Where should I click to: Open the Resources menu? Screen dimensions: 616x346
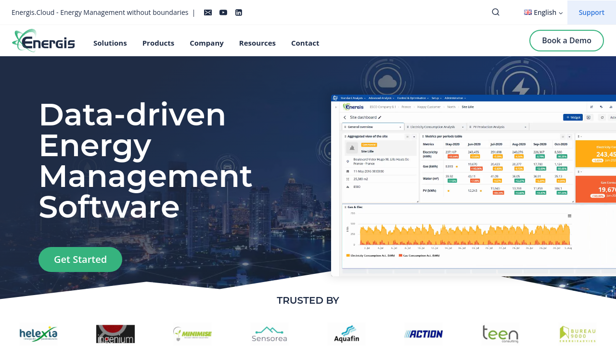pyautogui.click(x=257, y=43)
